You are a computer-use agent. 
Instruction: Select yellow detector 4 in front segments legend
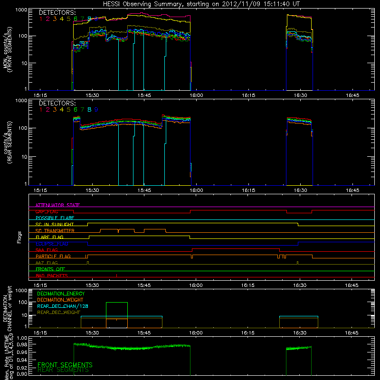coord(62,19)
